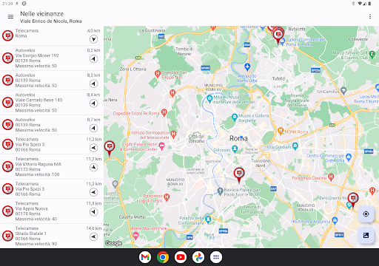The image size is (379, 266).
Task: Center map on my location
Action: click(x=366, y=214)
